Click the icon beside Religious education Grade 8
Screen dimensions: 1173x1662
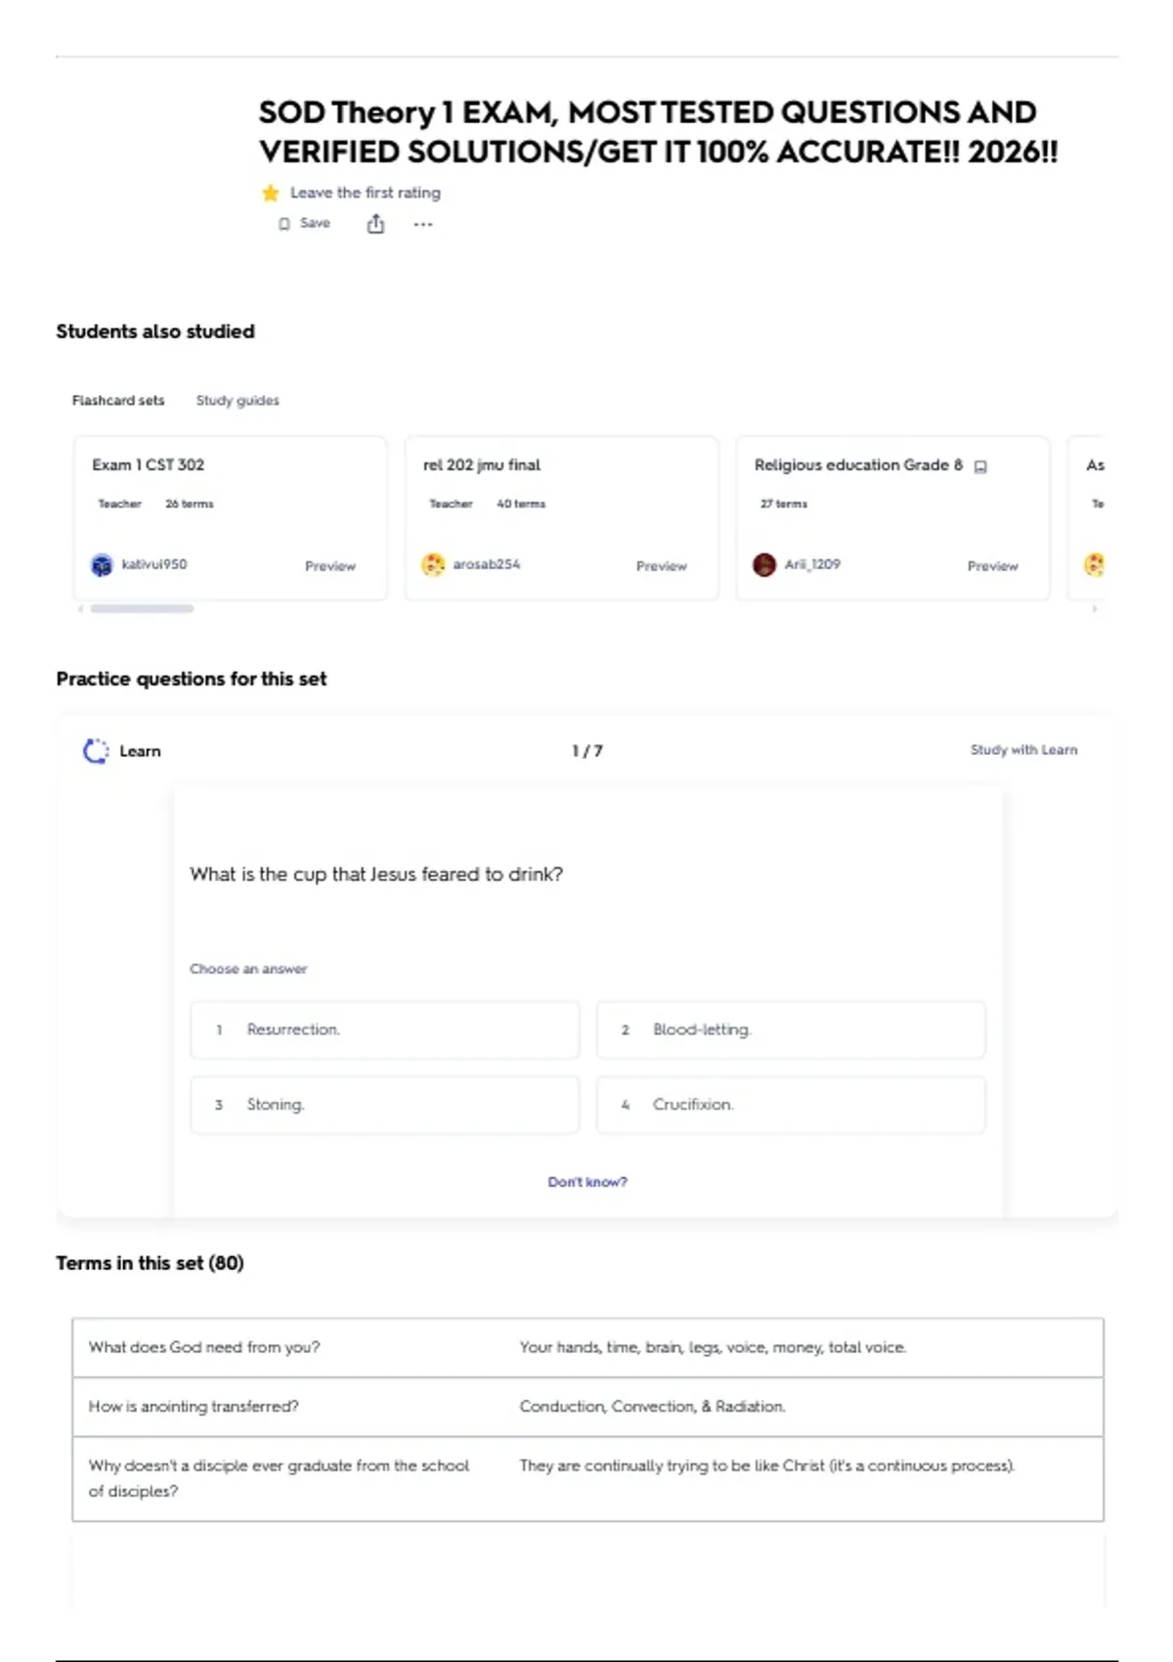tap(980, 466)
